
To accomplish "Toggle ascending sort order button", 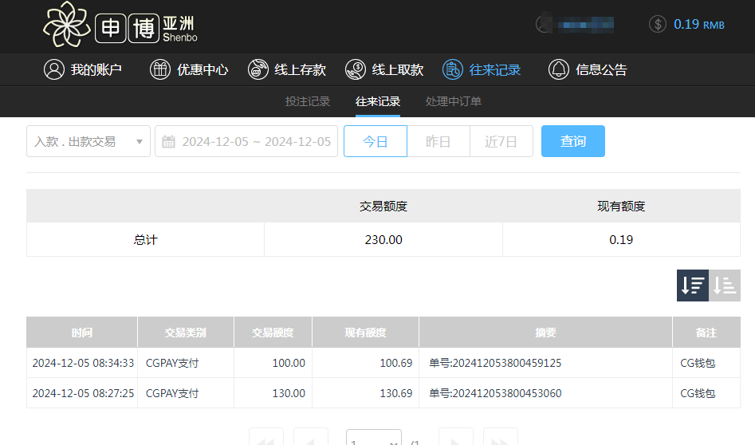I will [725, 285].
